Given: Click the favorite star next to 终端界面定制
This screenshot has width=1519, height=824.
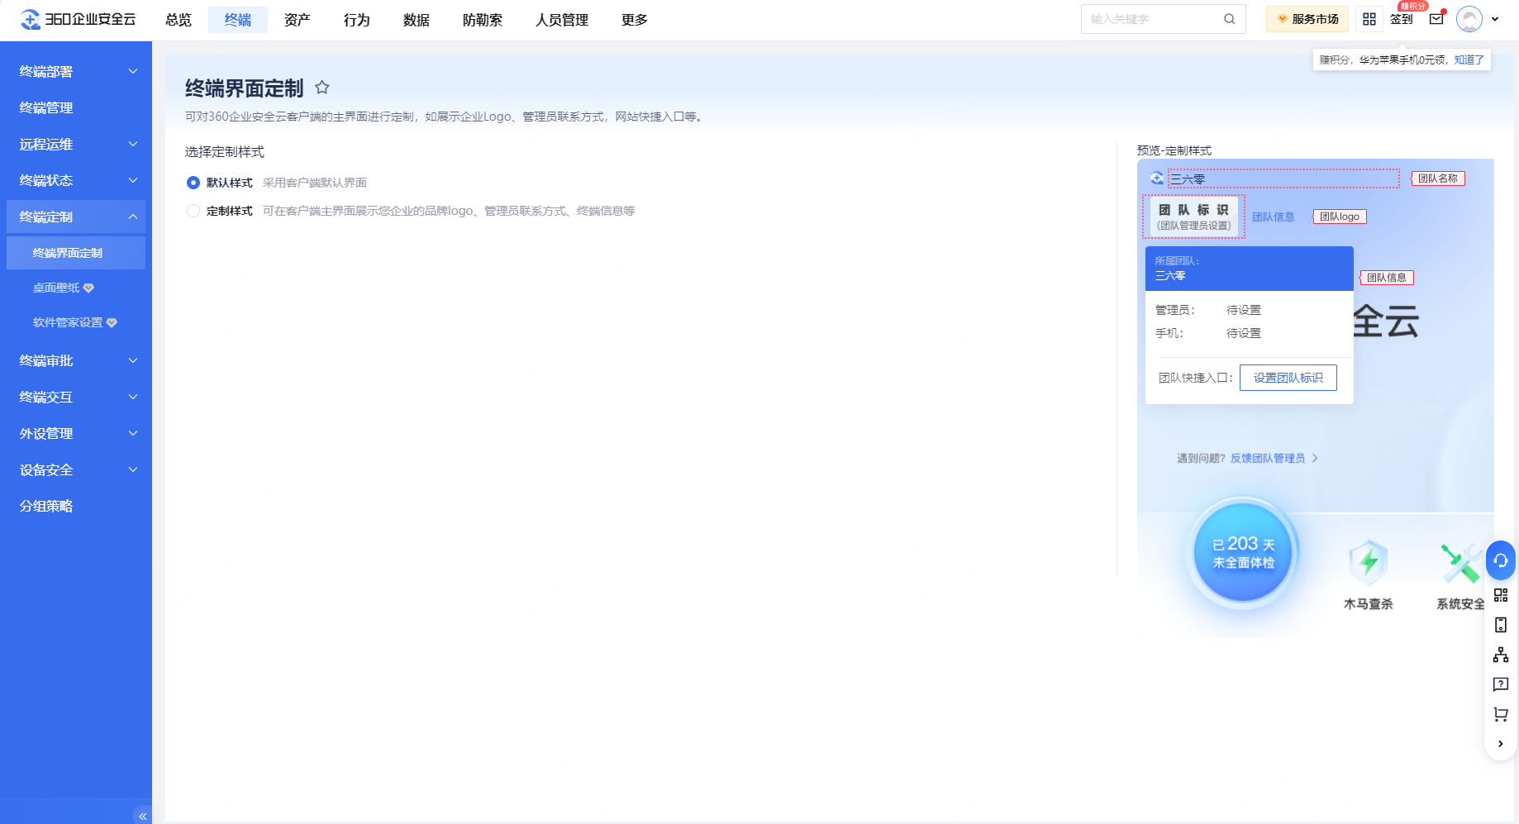Looking at the screenshot, I should tap(322, 88).
